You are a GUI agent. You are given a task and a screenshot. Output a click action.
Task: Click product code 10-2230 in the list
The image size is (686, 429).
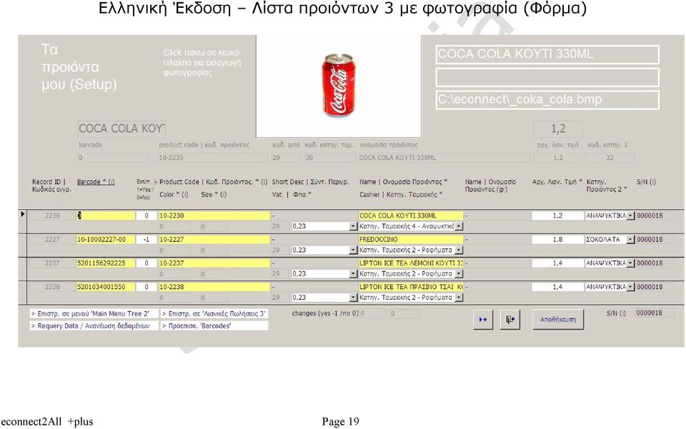click(x=214, y=216)
